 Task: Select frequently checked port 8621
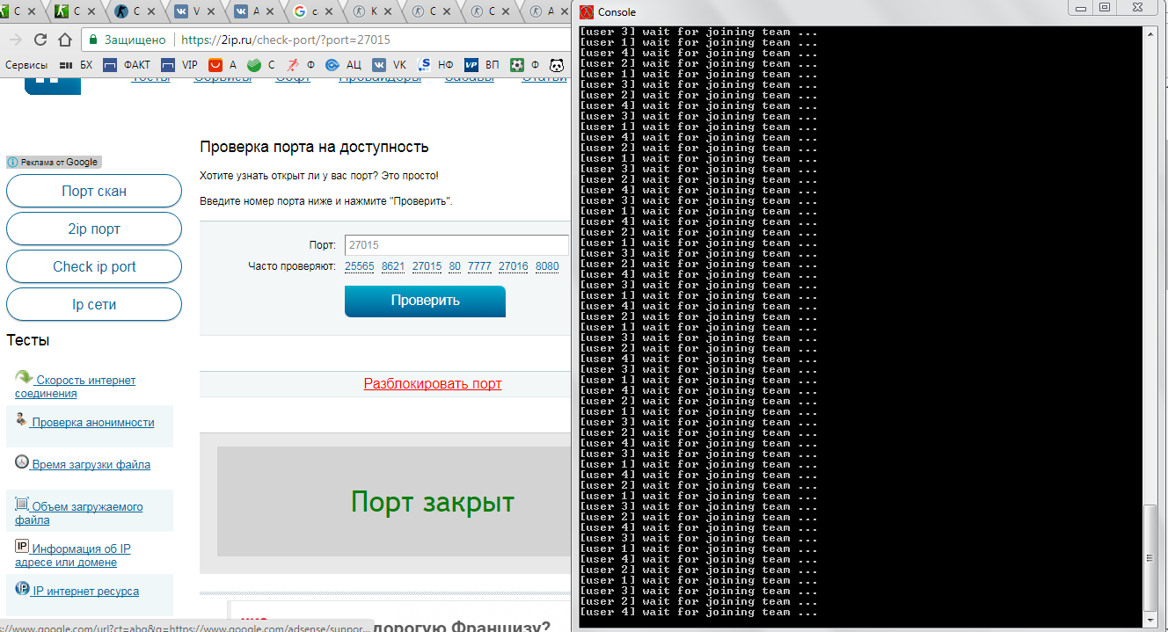tap(393, 266)
